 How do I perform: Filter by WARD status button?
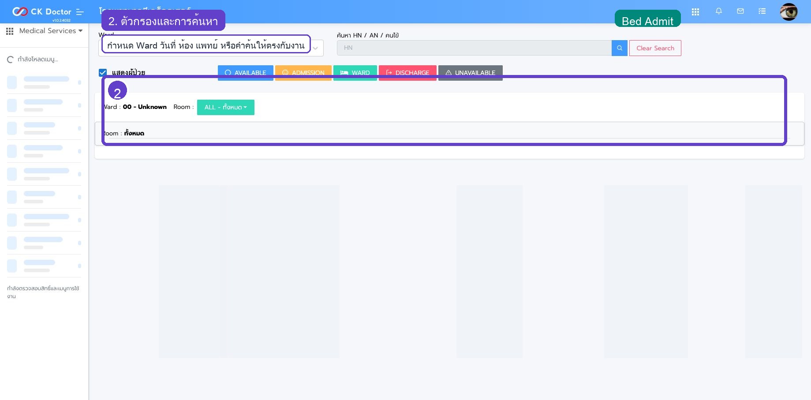355,73
